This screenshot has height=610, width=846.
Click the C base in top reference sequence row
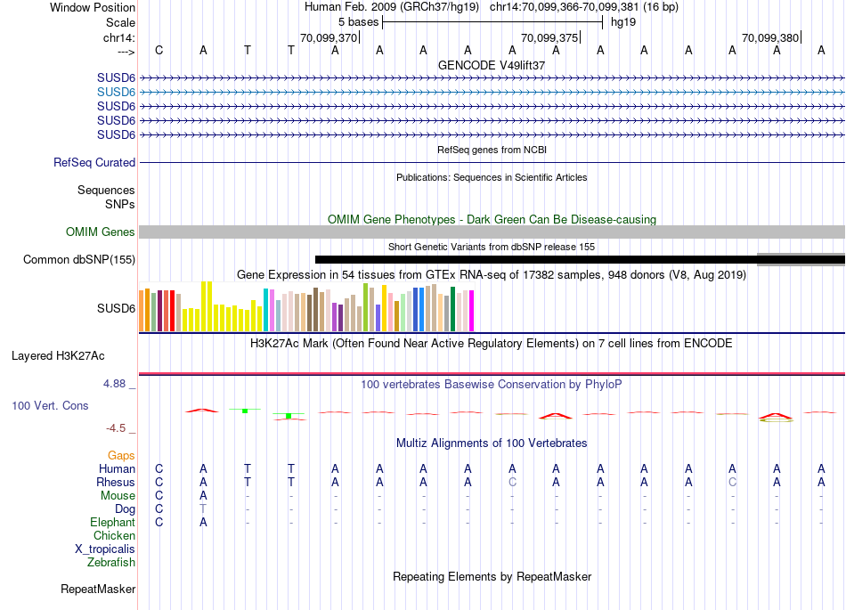pos(159,50)
